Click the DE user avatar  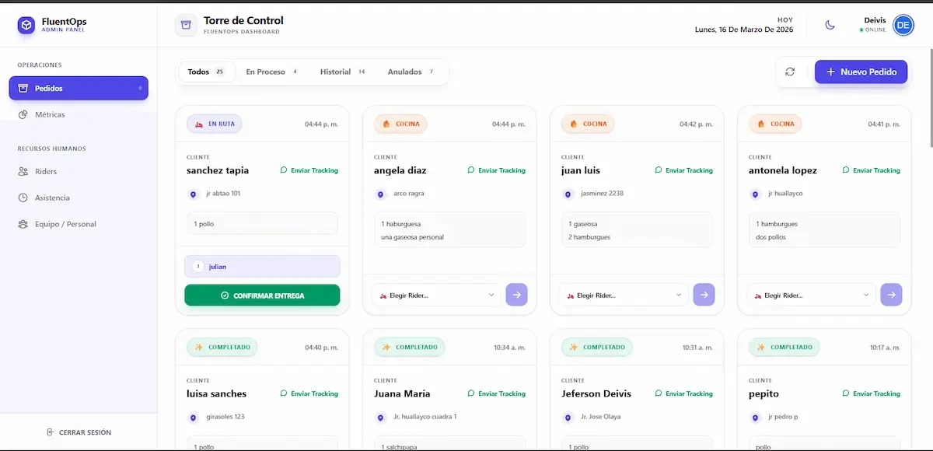pyautogui.click(x=903, y=25)
